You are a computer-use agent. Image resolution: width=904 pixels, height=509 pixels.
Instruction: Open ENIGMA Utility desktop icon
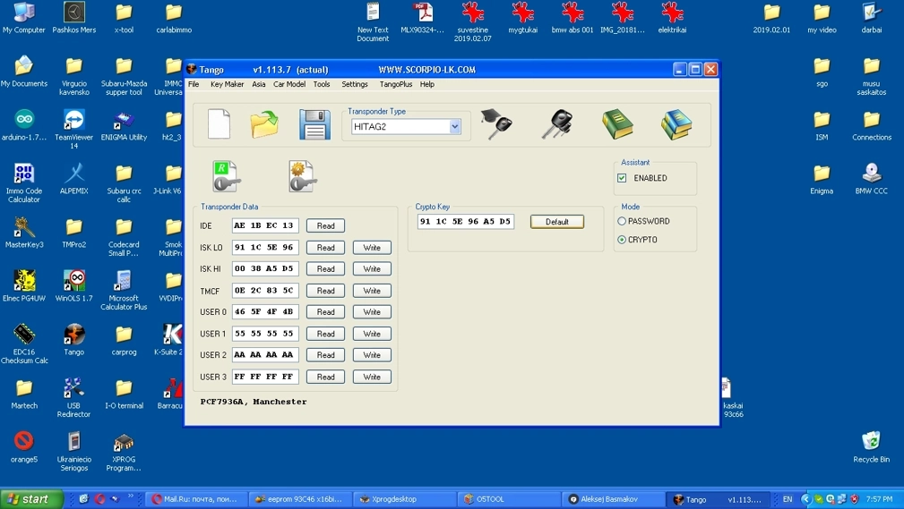click(x=124, y=125)
